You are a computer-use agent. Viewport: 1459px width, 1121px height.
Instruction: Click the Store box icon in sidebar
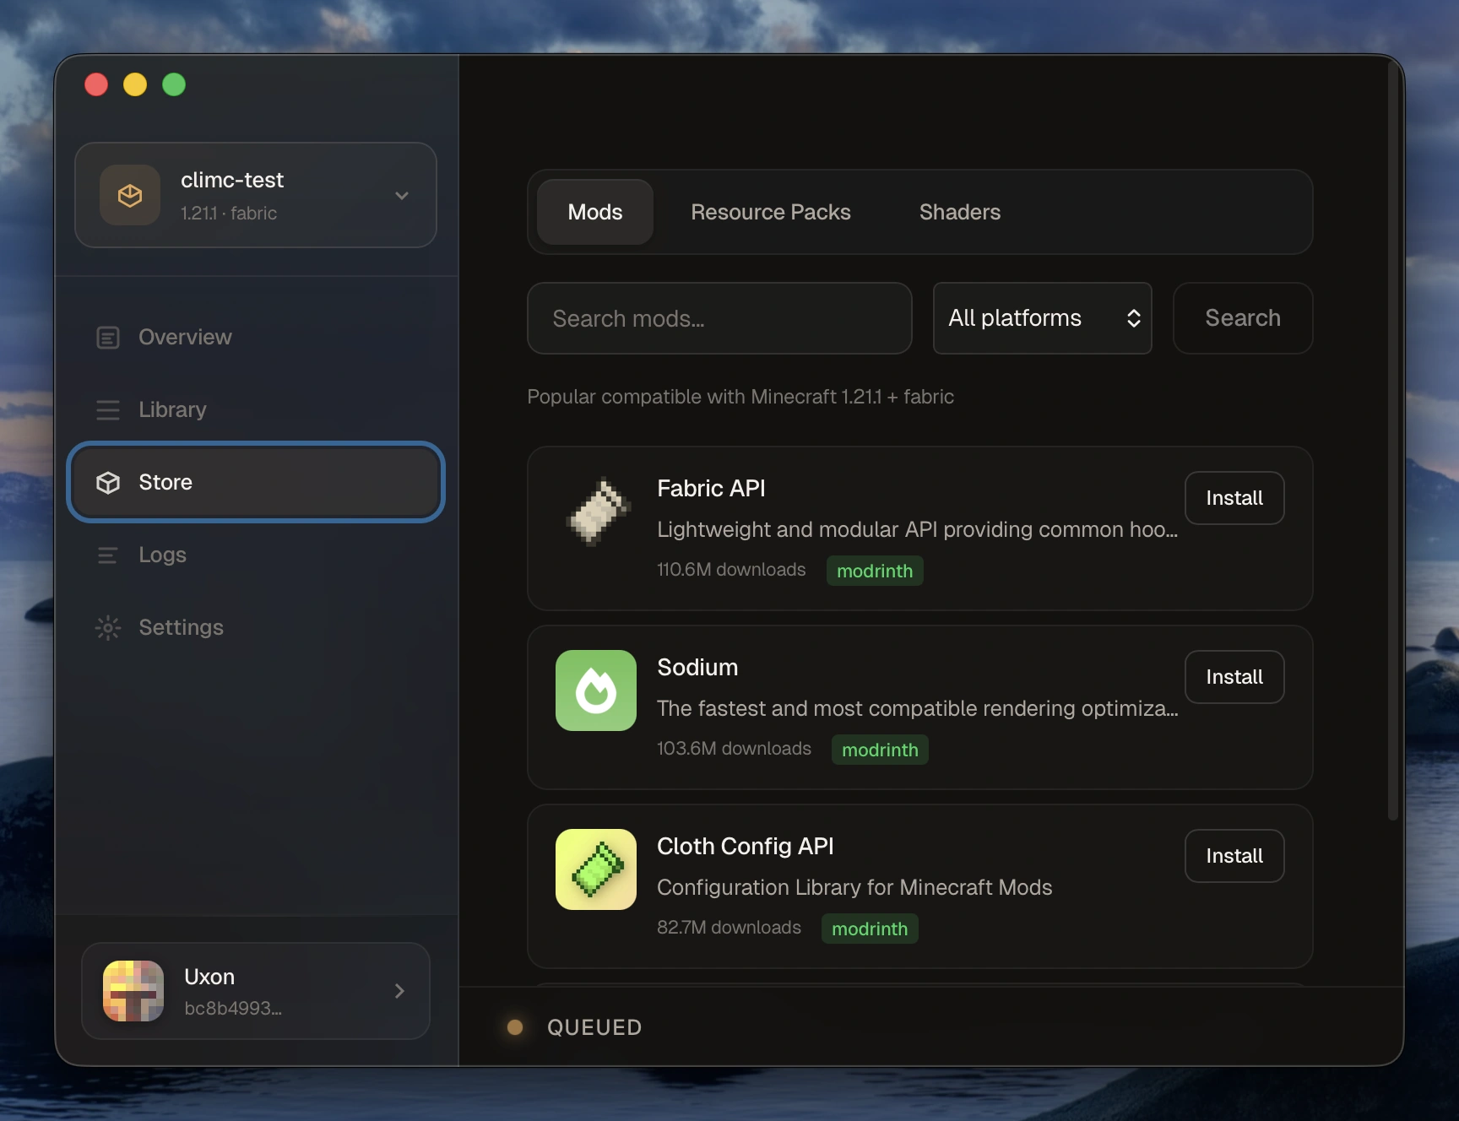tap(108, 482)
